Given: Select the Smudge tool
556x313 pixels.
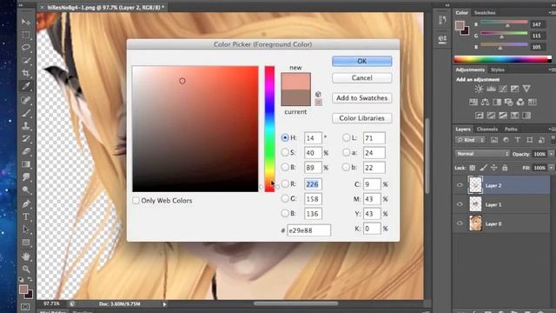Looking at the screenshot, I should 26,176.
